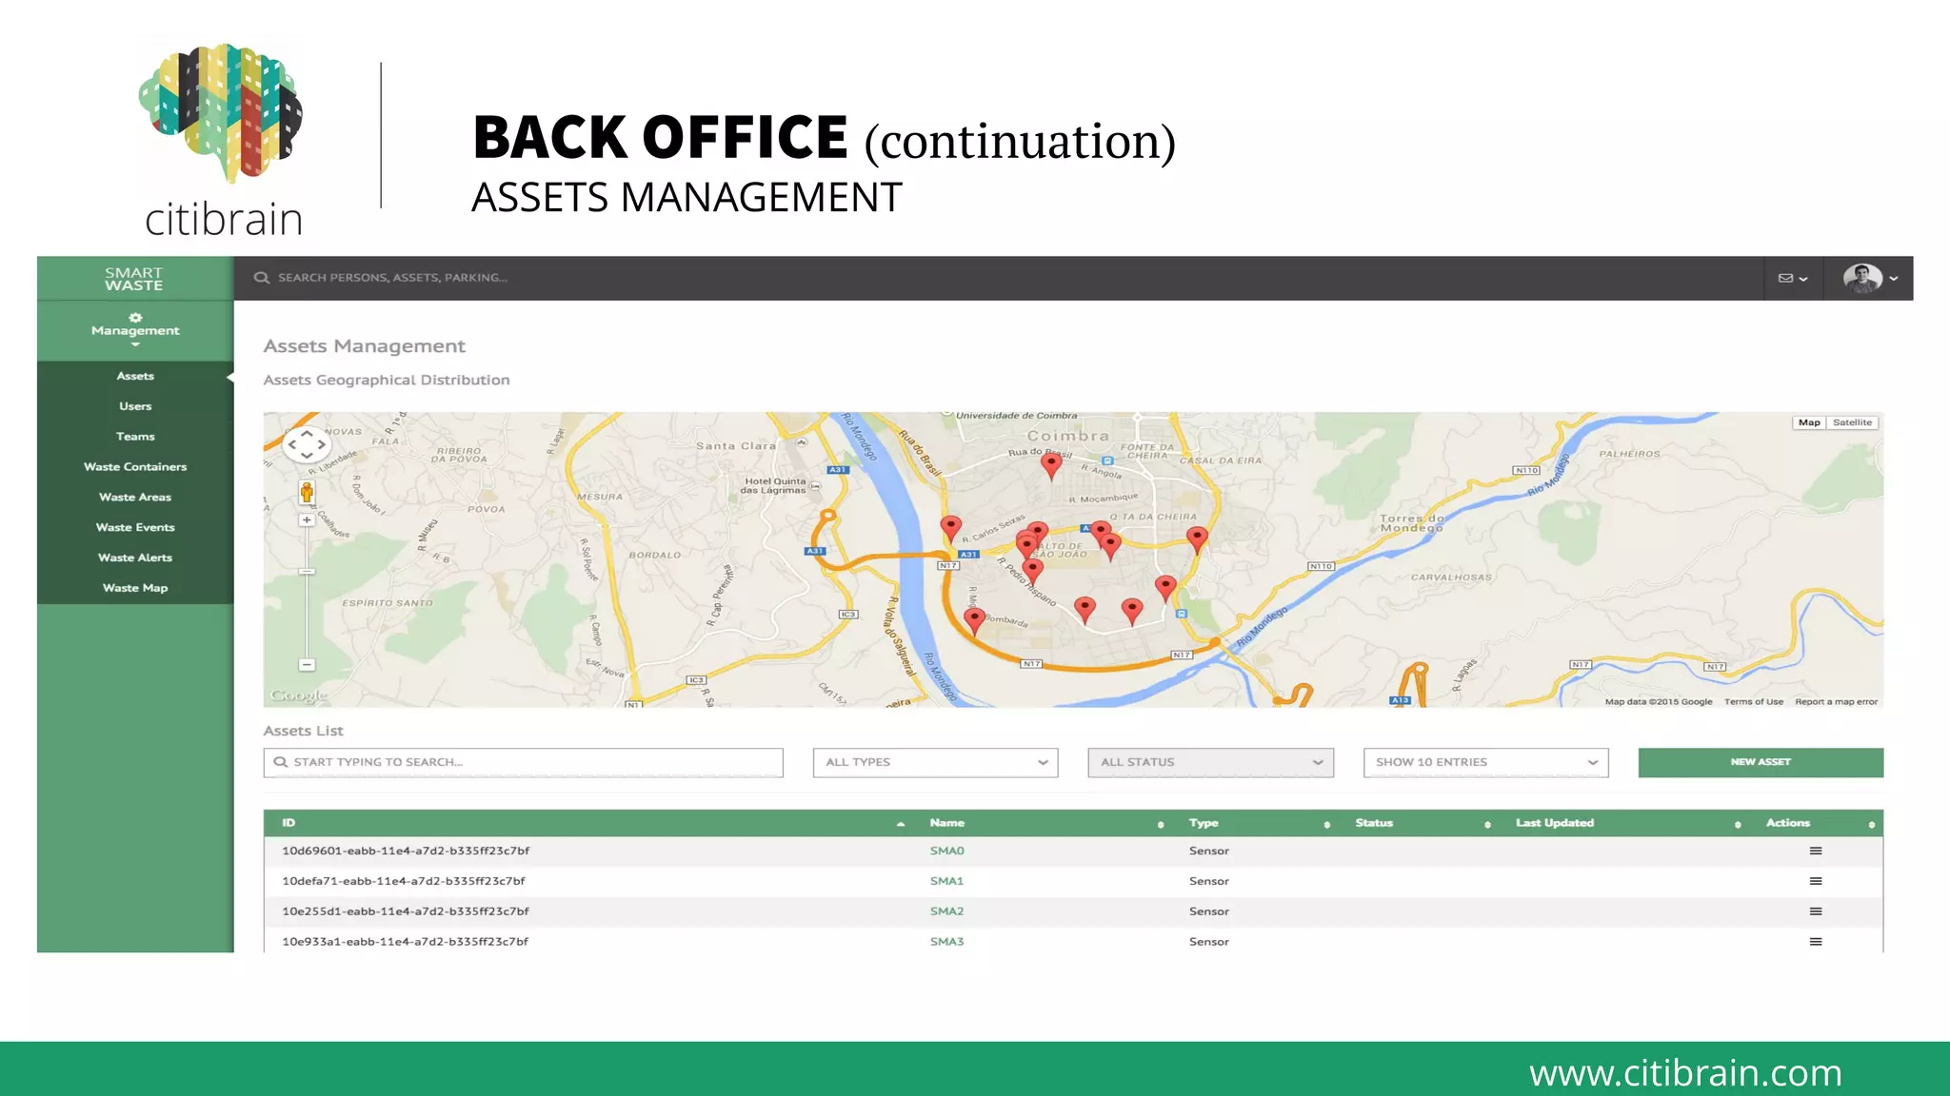This screenshot has width=1950, height=1096.
Task: Open the SHOW 10 ENTRIES dropdown
Action: click(1485, 762)
